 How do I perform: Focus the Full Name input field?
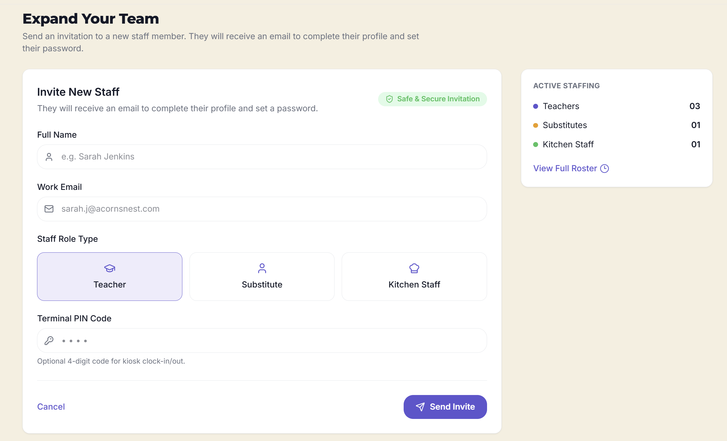[262, 157]
